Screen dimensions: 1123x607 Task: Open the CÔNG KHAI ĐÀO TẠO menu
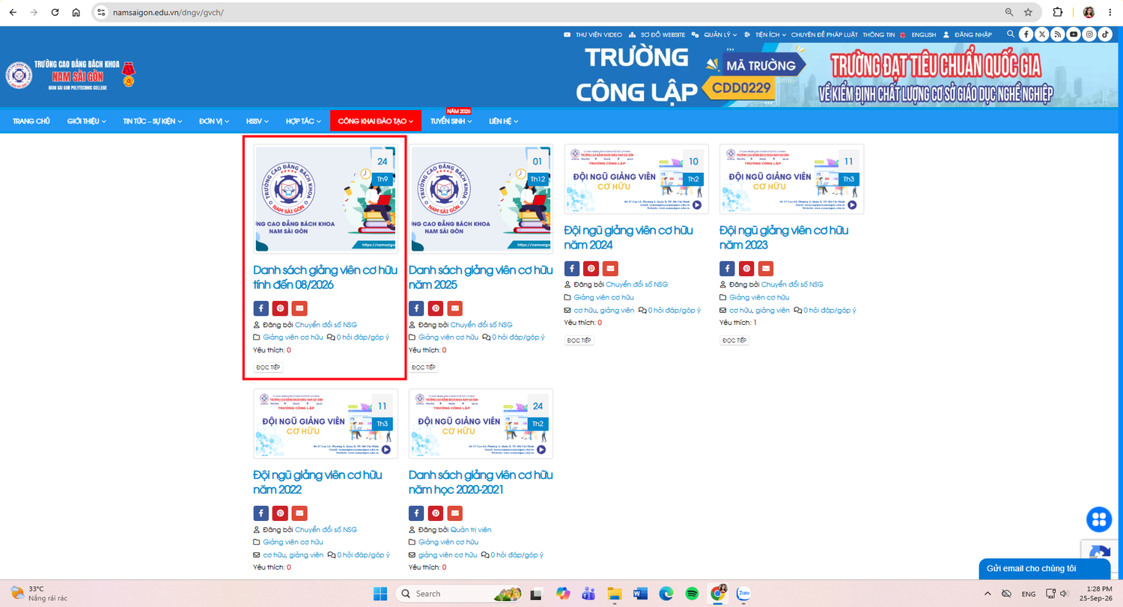click(x=376, y=121)
